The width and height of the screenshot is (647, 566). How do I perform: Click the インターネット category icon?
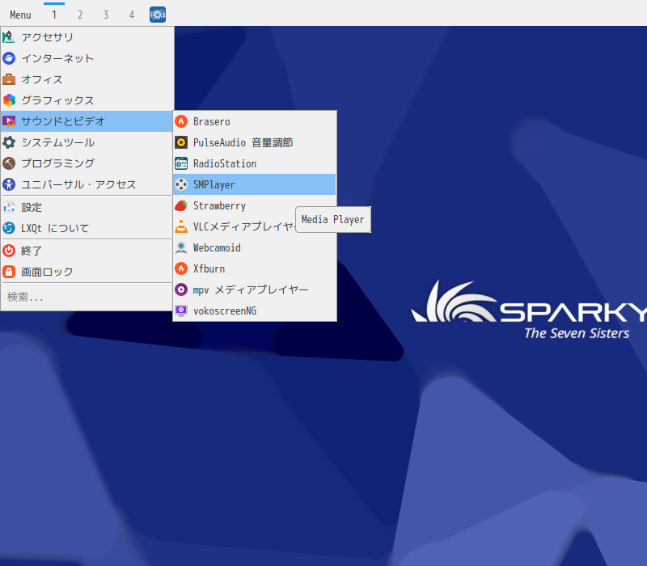(9, 58)
